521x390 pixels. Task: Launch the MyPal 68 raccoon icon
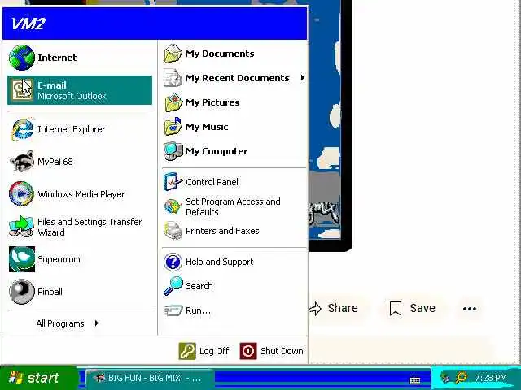click(22, 162)
